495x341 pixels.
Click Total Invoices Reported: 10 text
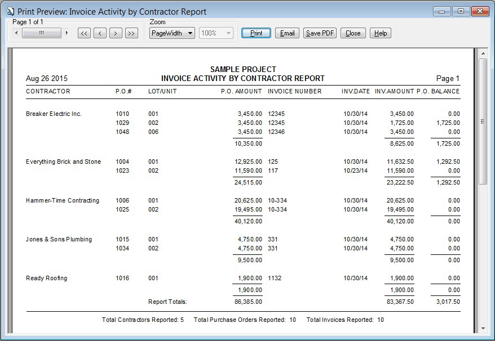[345, 320]
